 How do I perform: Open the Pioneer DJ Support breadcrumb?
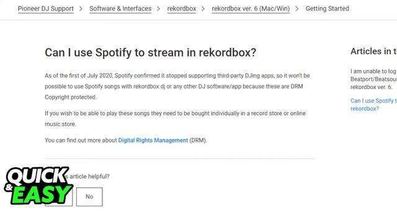(45, 9)
